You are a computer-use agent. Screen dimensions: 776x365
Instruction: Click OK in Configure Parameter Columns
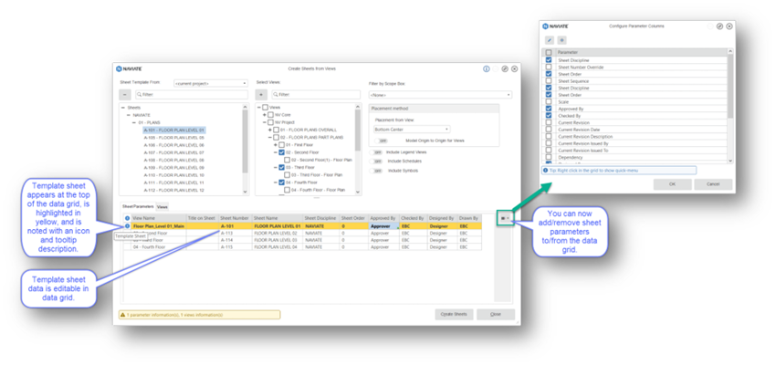point(672,184)
